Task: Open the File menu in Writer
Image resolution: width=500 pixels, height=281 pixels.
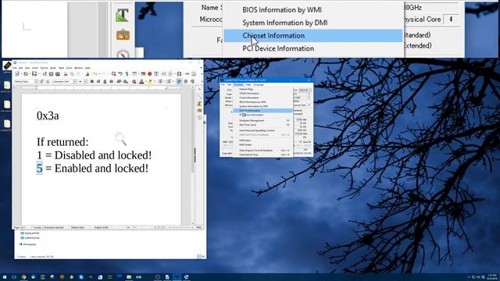Action: coord(15,68)
